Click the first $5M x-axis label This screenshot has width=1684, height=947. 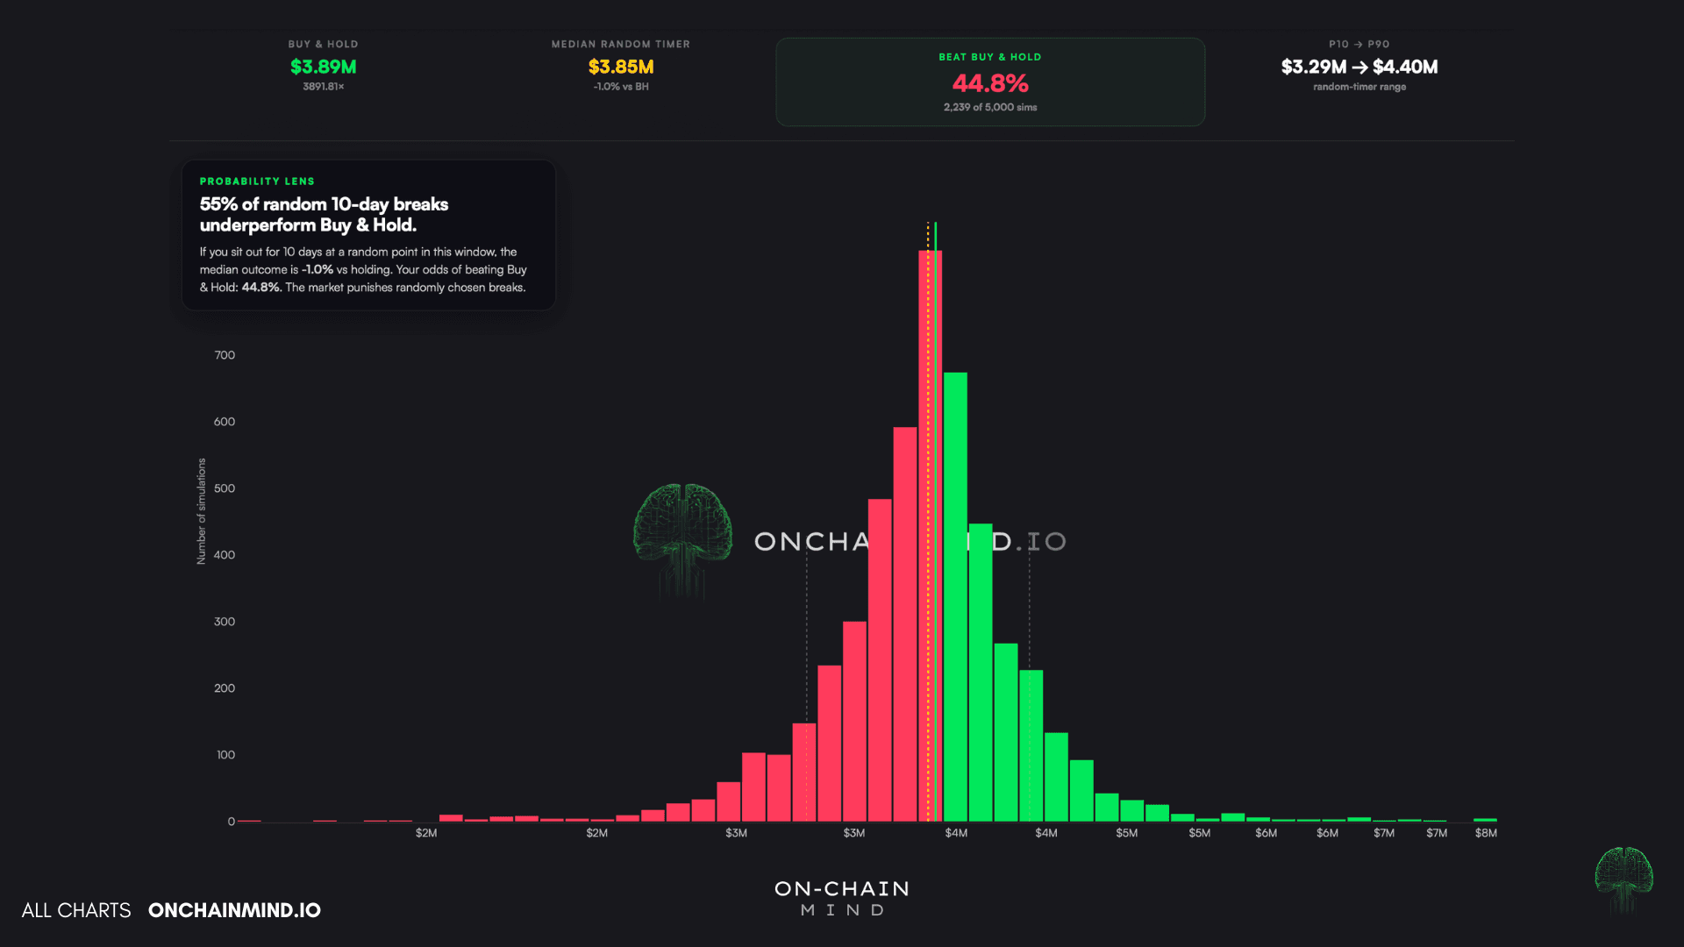point(1127,833)
